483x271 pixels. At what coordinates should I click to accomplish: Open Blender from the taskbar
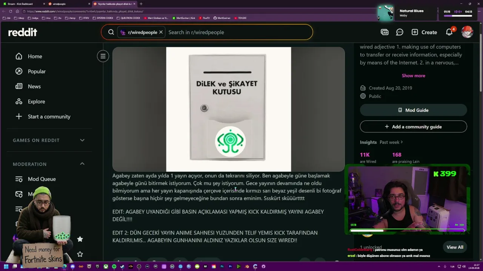(x=247, y=266)
